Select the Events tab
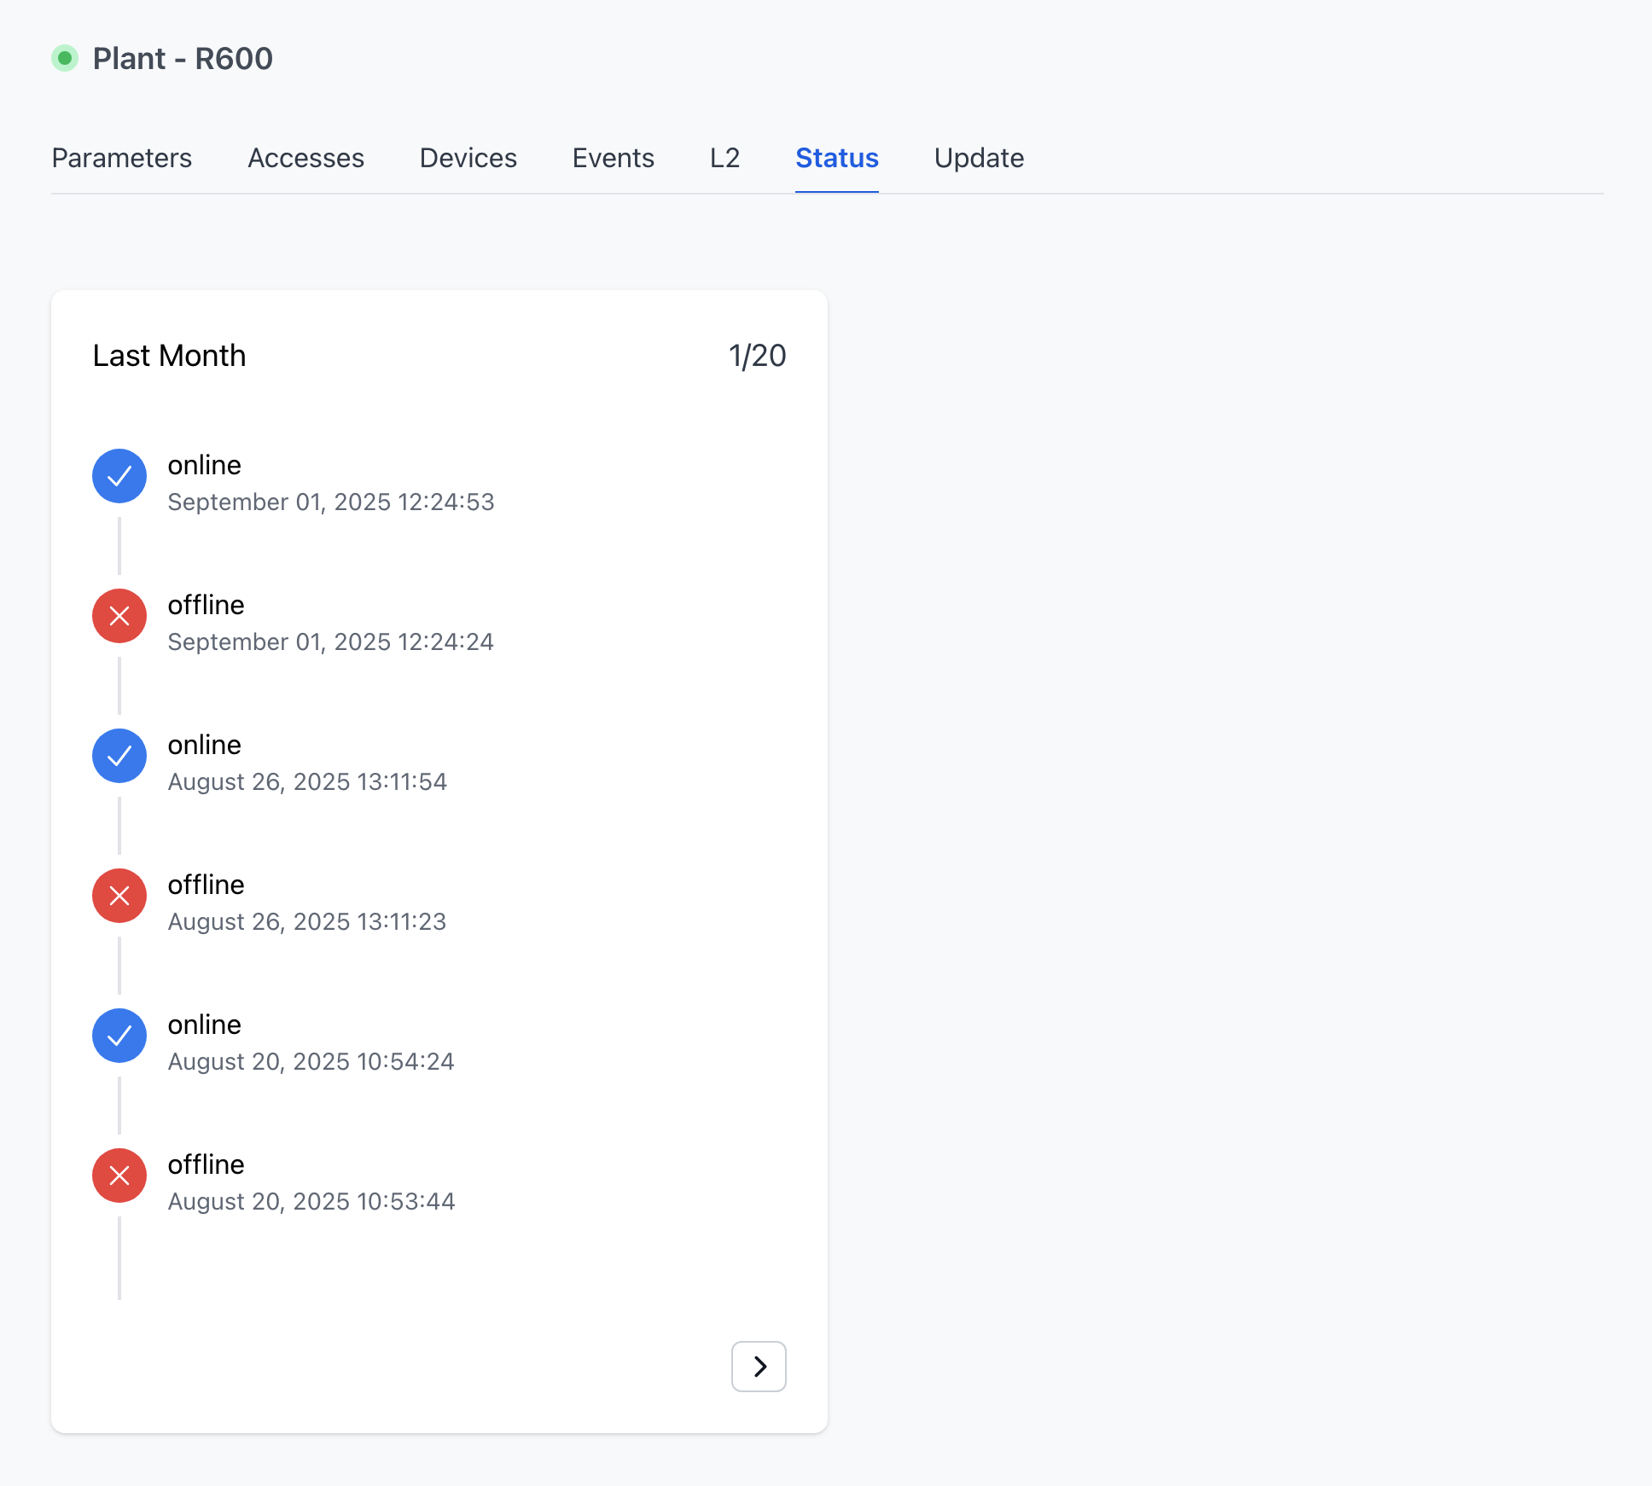 [614, 158]
